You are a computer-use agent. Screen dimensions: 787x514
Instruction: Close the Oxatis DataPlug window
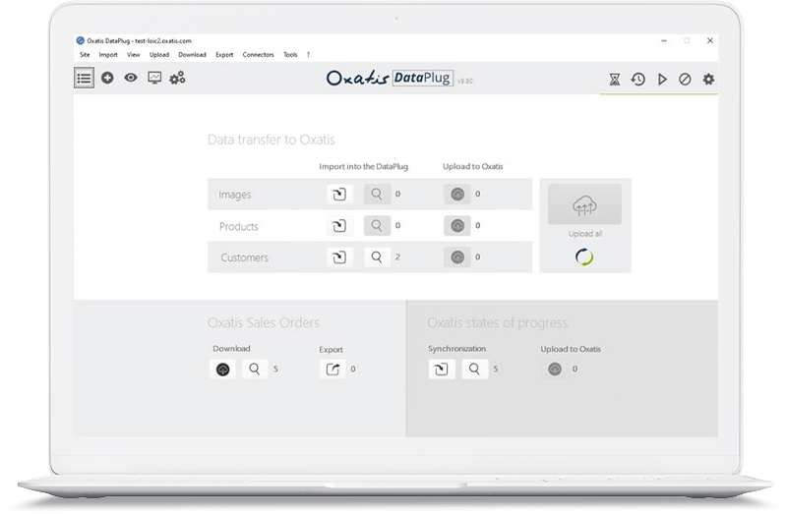pos(709,40)
